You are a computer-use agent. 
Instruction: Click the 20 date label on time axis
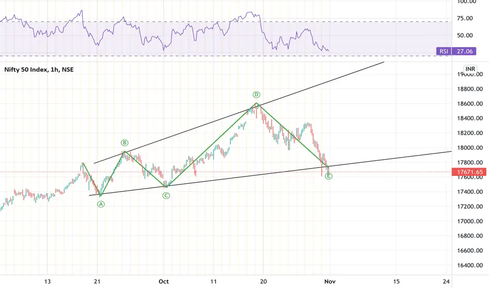[x=263, y=282]
